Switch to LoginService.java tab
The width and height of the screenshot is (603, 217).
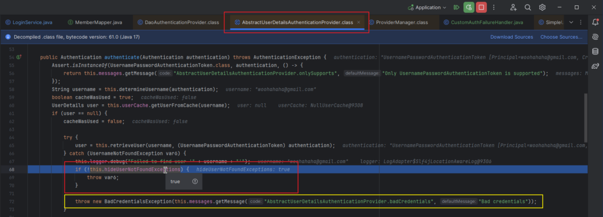point(28,23)
